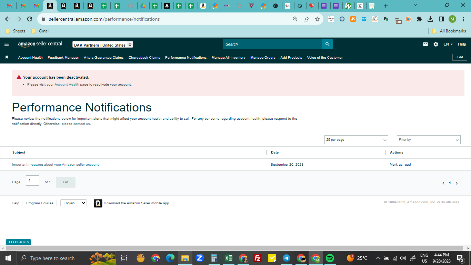The image size is (471, 265).
Task: Open Program Policies in the footer
Action: [x=40, y=203]
